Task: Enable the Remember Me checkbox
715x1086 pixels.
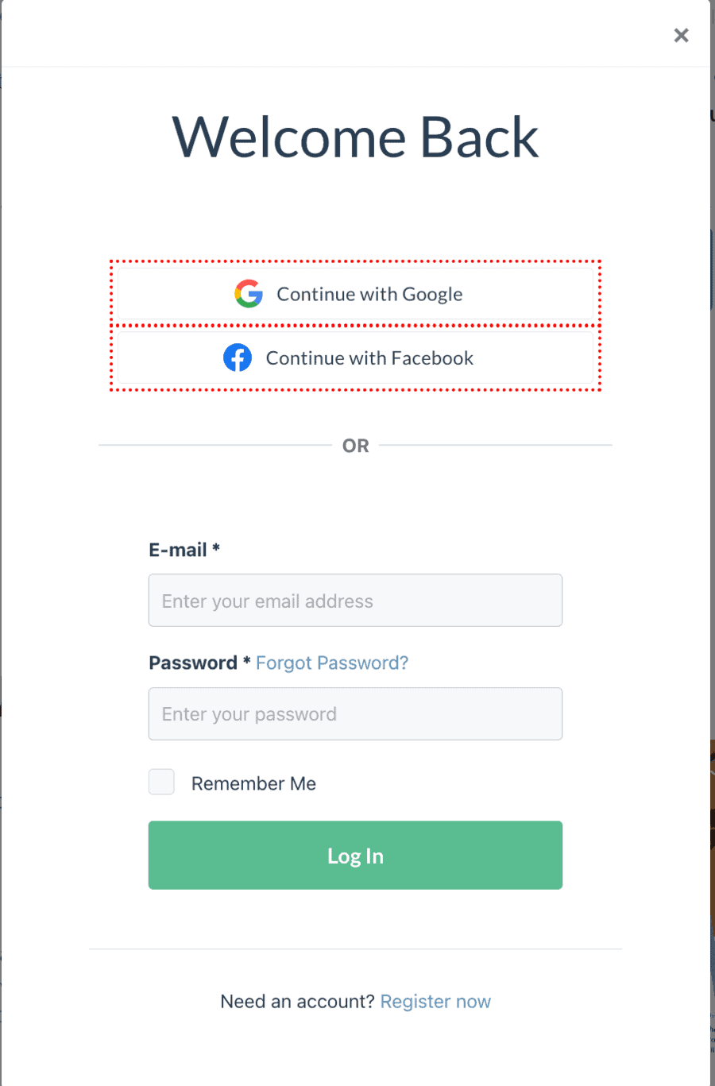Action: pyautogui.click(x=162, y=782)
